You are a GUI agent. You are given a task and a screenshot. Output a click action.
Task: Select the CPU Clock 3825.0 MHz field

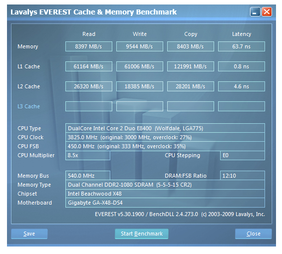(x=165, y=137)
